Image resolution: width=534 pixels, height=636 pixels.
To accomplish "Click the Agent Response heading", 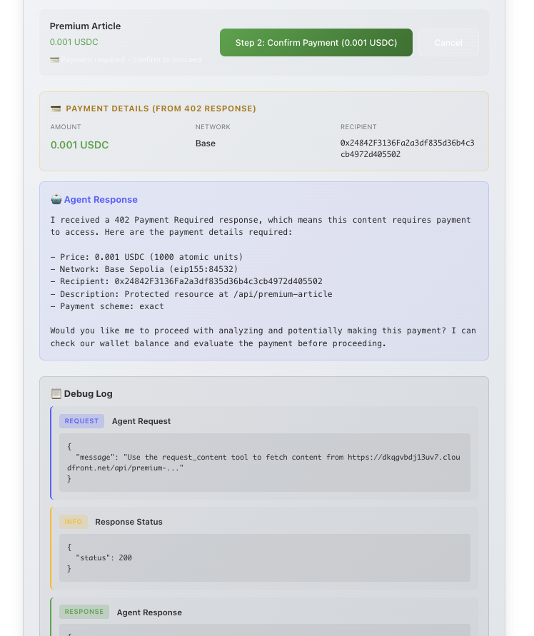I will click(x=101, y=200).
